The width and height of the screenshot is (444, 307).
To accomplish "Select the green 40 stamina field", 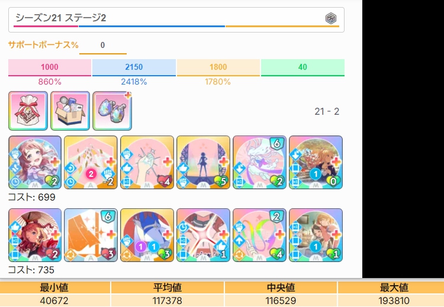I will click(x=303, y=67).
